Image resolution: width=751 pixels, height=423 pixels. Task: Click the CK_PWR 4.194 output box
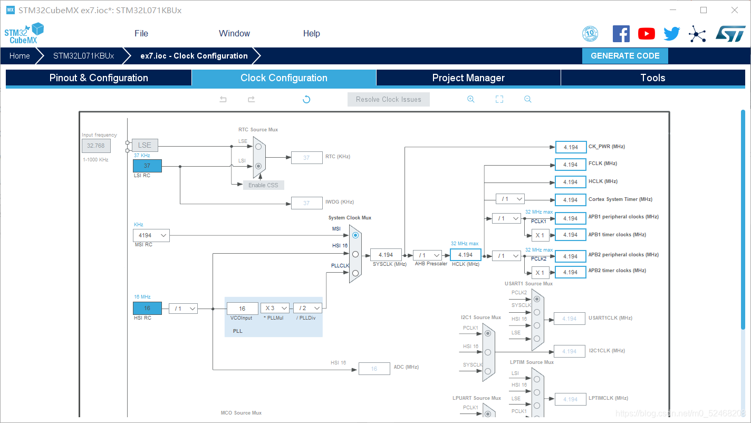point(571,147)
